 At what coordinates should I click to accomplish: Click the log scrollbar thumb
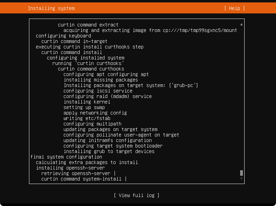click(x=241, y=173)
